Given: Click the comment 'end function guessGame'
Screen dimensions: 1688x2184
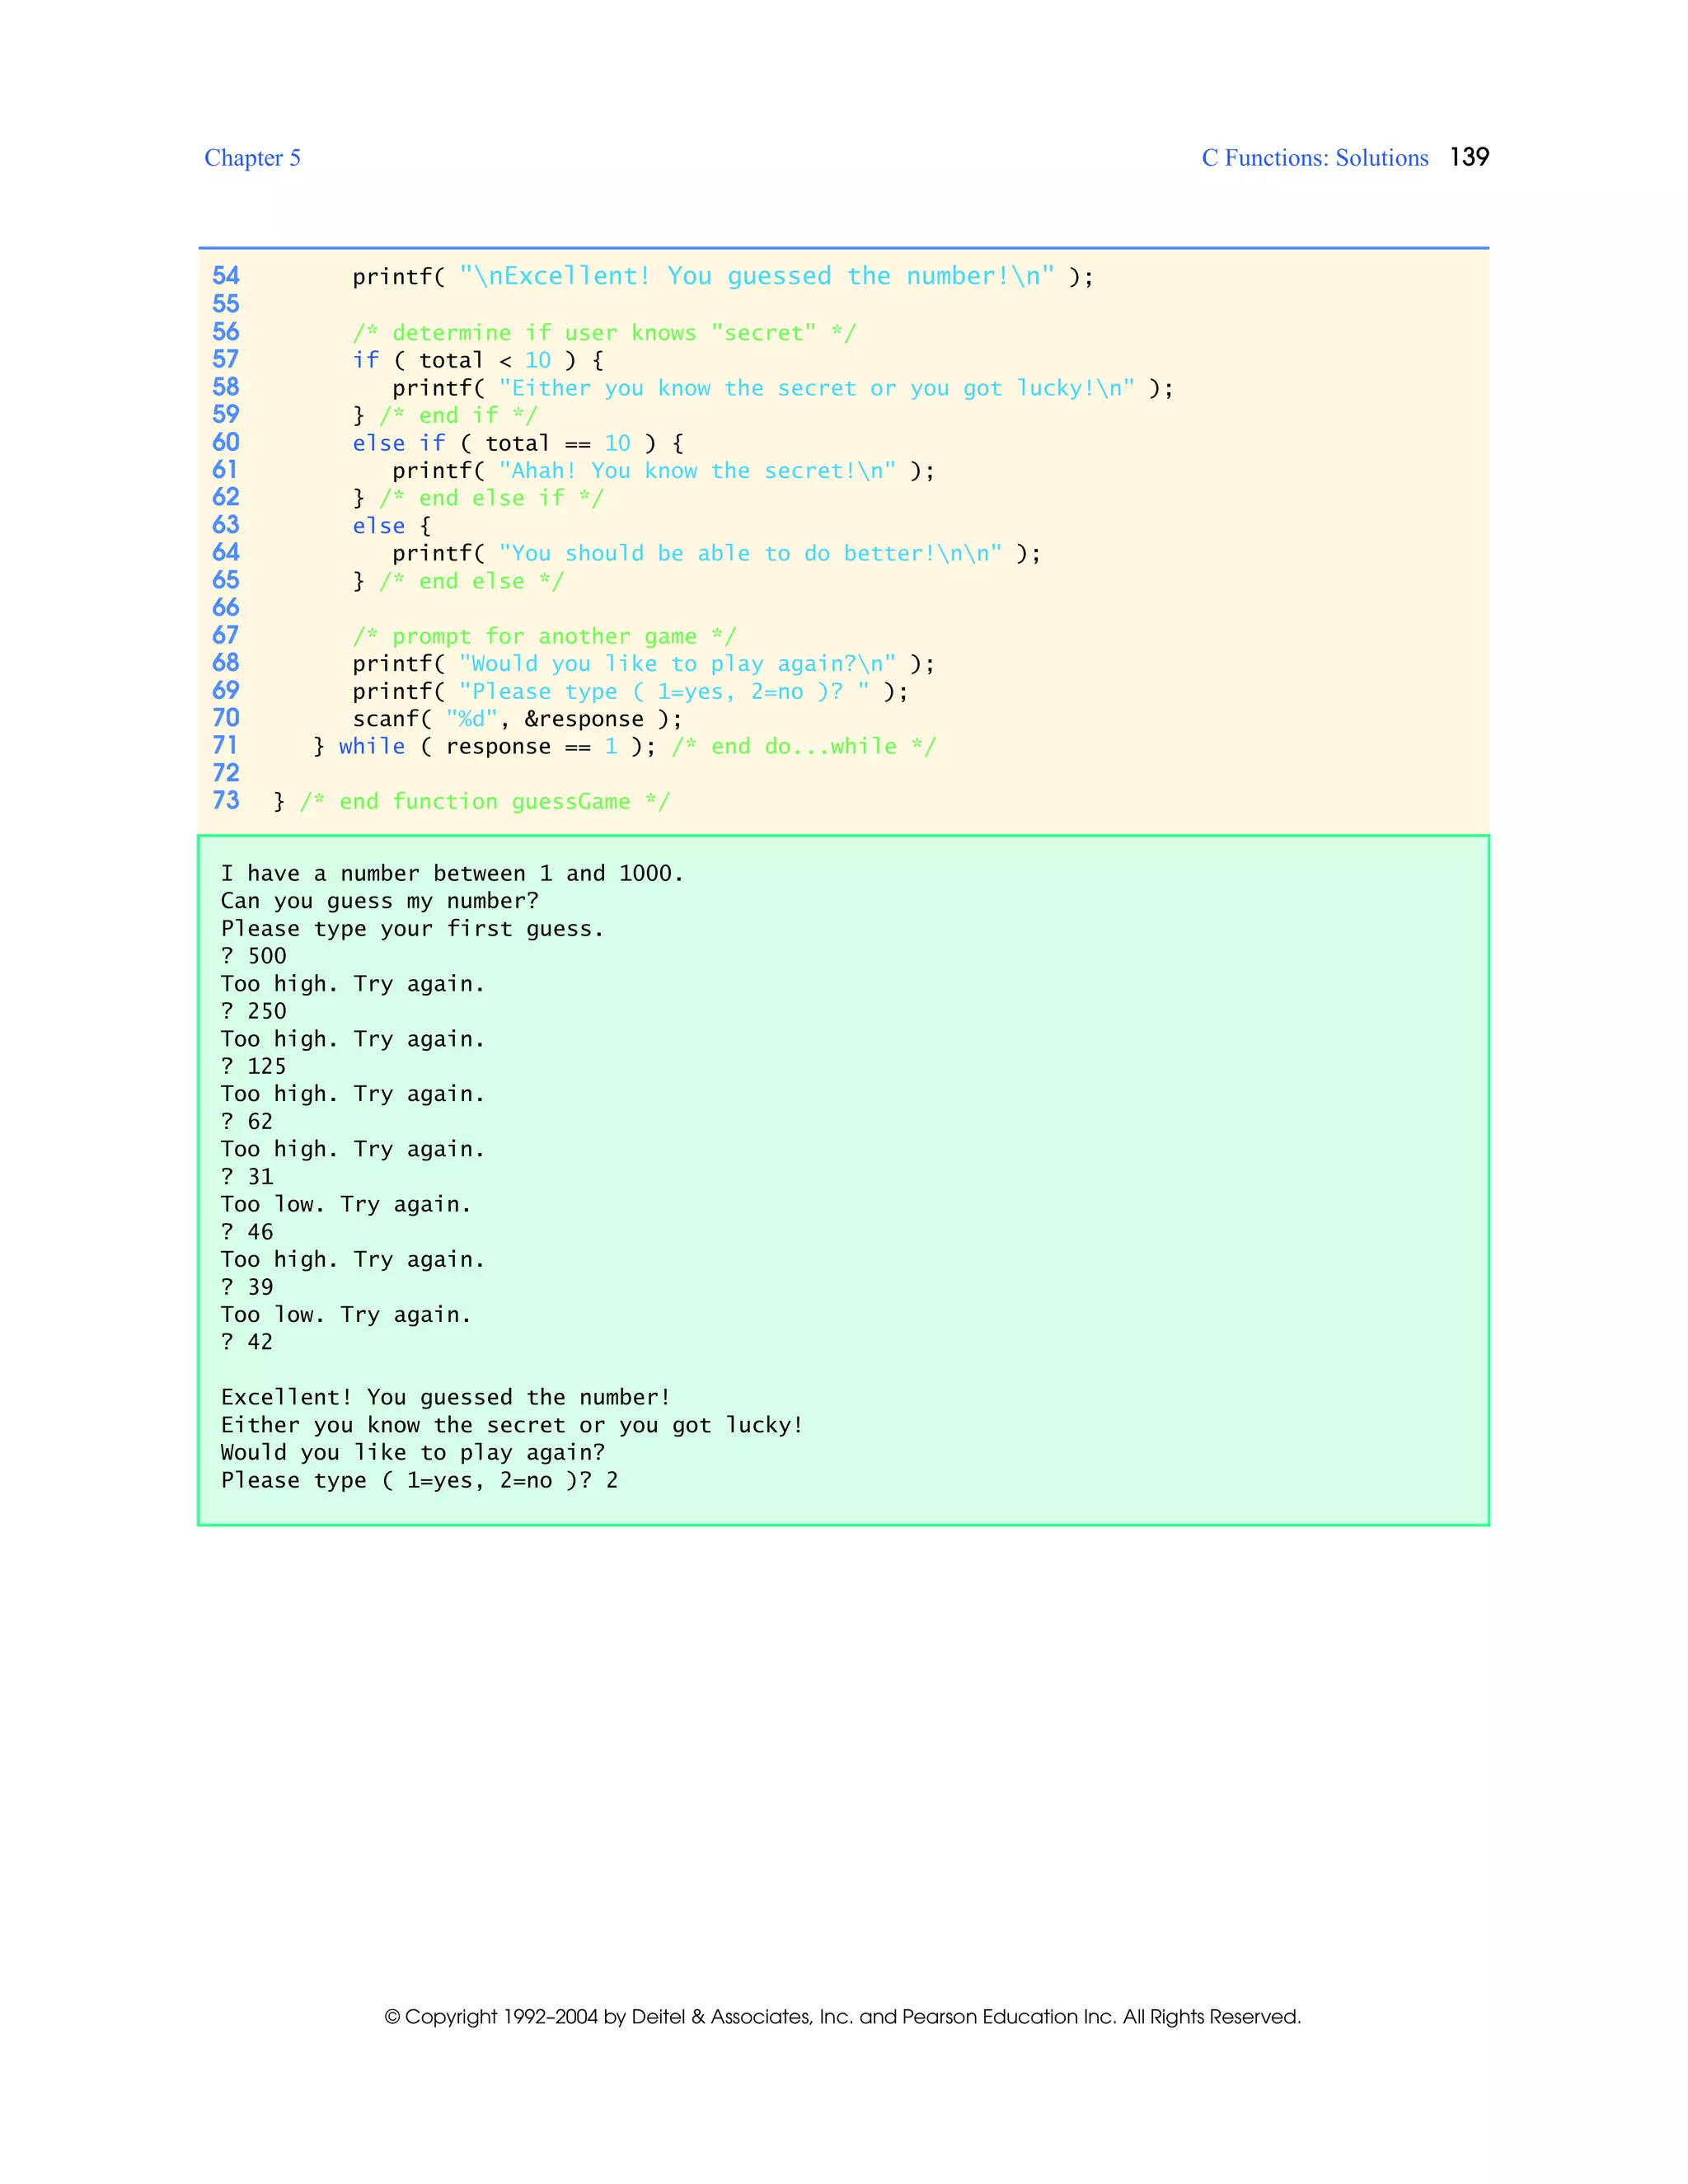Looking at the screenshot, I should [485, 802].
